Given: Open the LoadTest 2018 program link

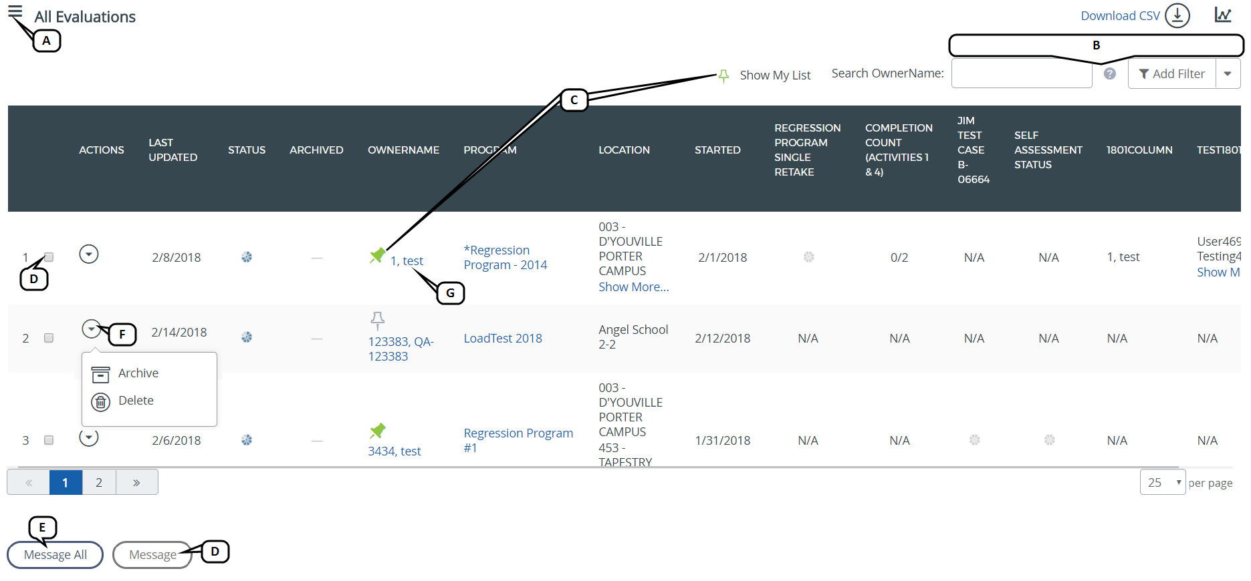Looking at the screenshot, I should 502,339.
